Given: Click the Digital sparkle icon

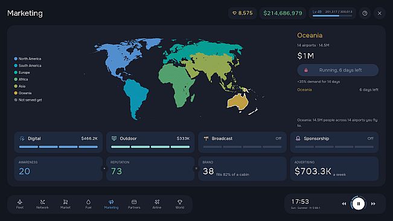Looking at the screenshot, I should 22,138.
